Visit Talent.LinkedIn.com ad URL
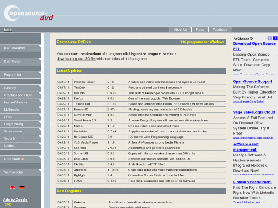The height and width of the screenshot is (208, 278). tap(247, 202)
